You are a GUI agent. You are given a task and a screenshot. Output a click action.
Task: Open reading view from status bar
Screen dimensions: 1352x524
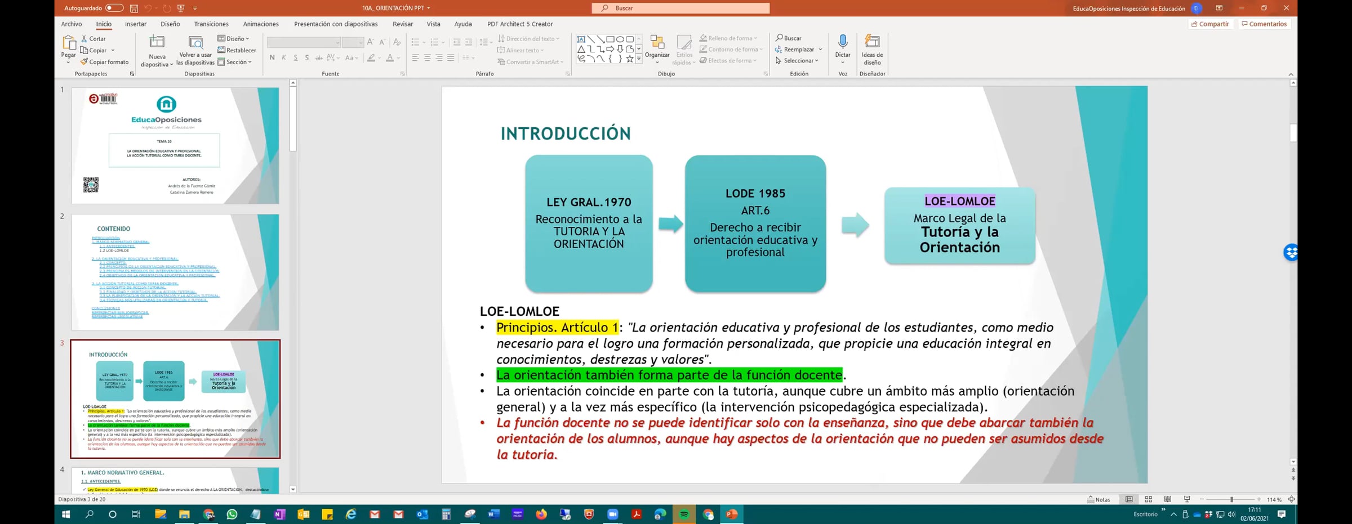[x=1167, y=499]
